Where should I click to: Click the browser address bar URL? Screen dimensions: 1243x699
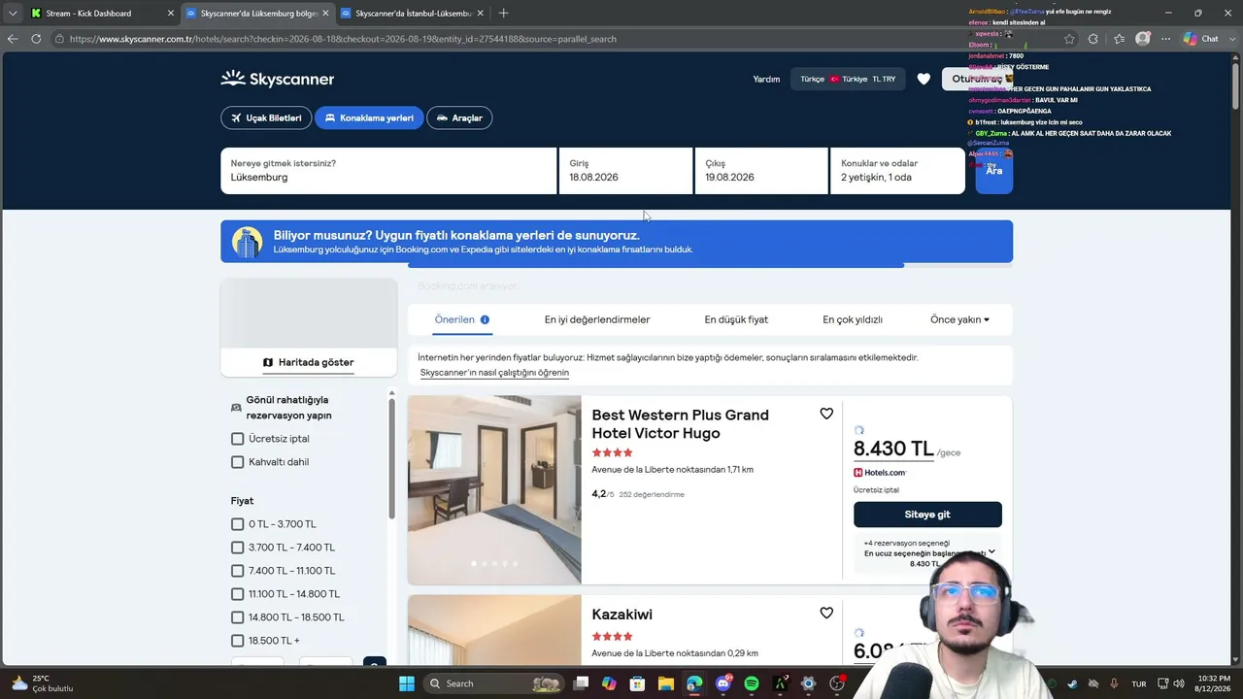tap(343, 39)
